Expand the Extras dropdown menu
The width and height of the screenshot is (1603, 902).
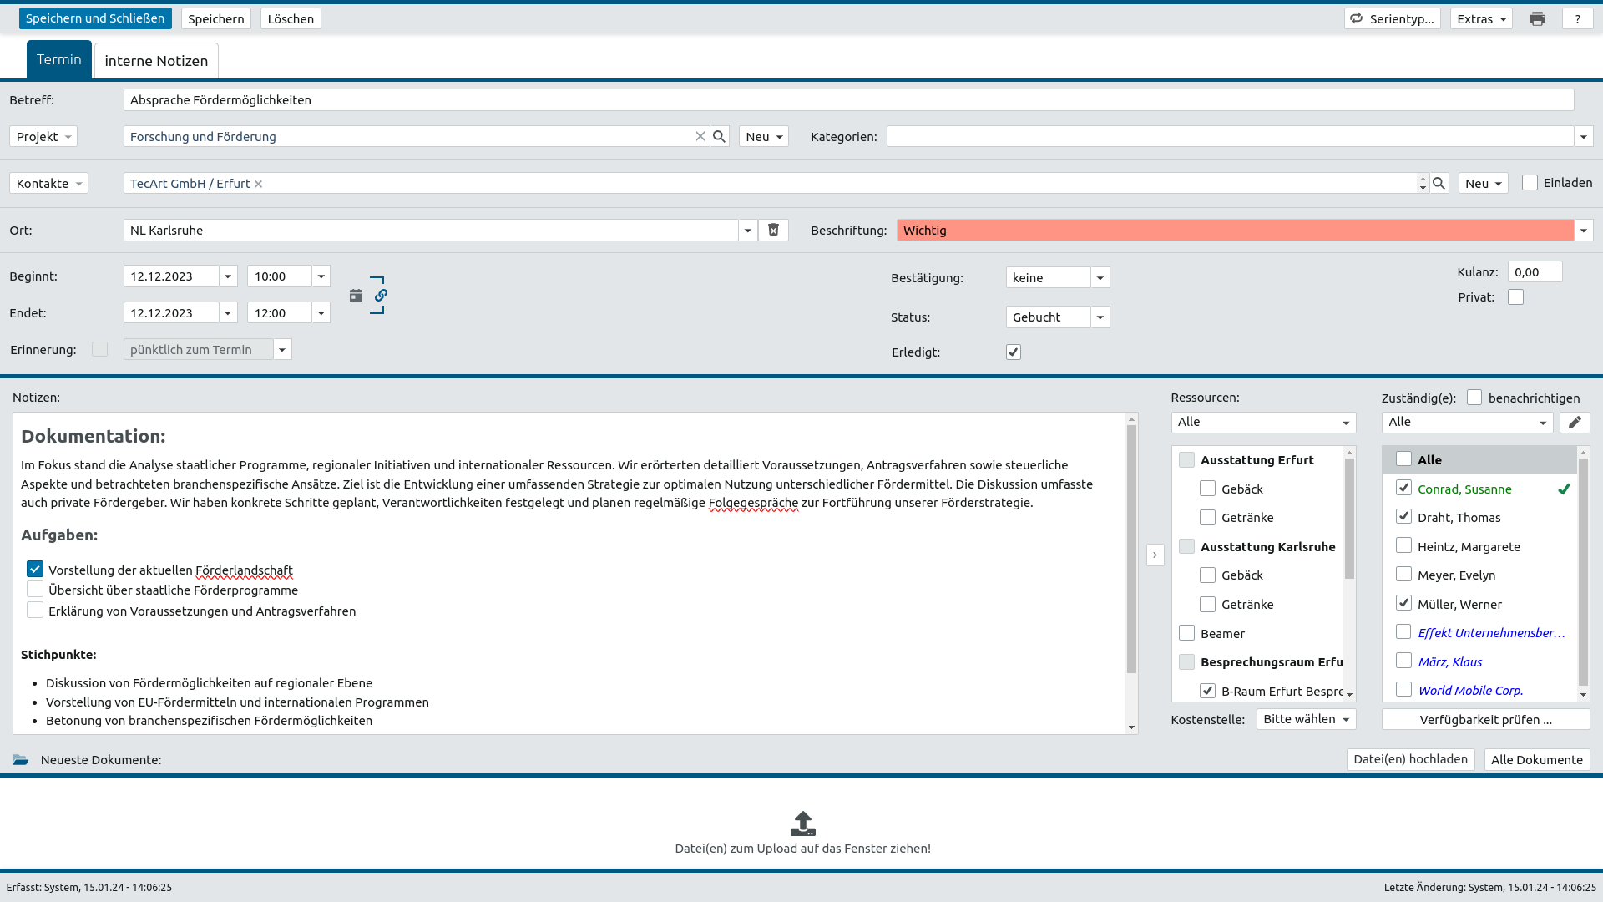1481,18
